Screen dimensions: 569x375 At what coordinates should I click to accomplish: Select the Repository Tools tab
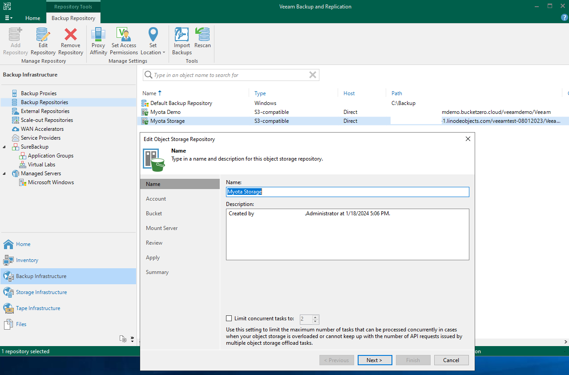[73, 6]
